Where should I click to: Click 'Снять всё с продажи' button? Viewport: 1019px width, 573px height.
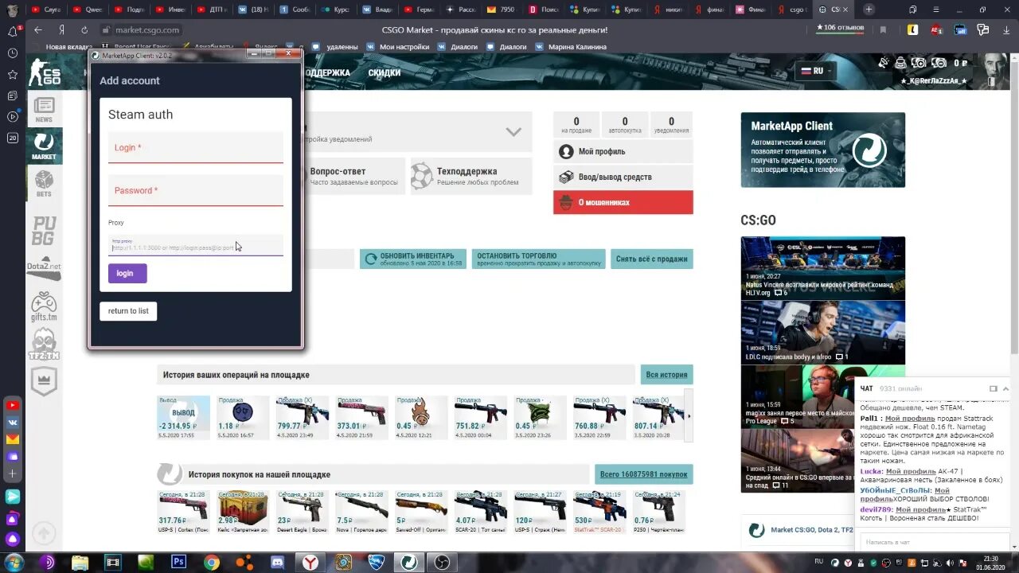[652, 259]
